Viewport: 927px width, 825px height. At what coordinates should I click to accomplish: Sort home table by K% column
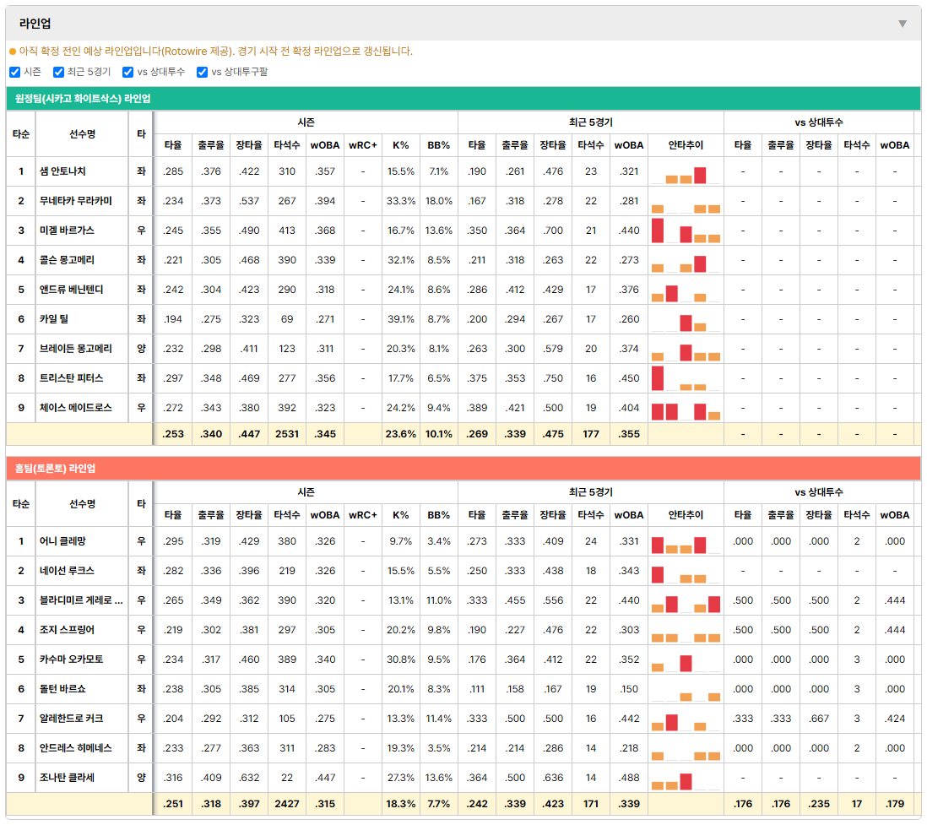(x=401, y=515)
